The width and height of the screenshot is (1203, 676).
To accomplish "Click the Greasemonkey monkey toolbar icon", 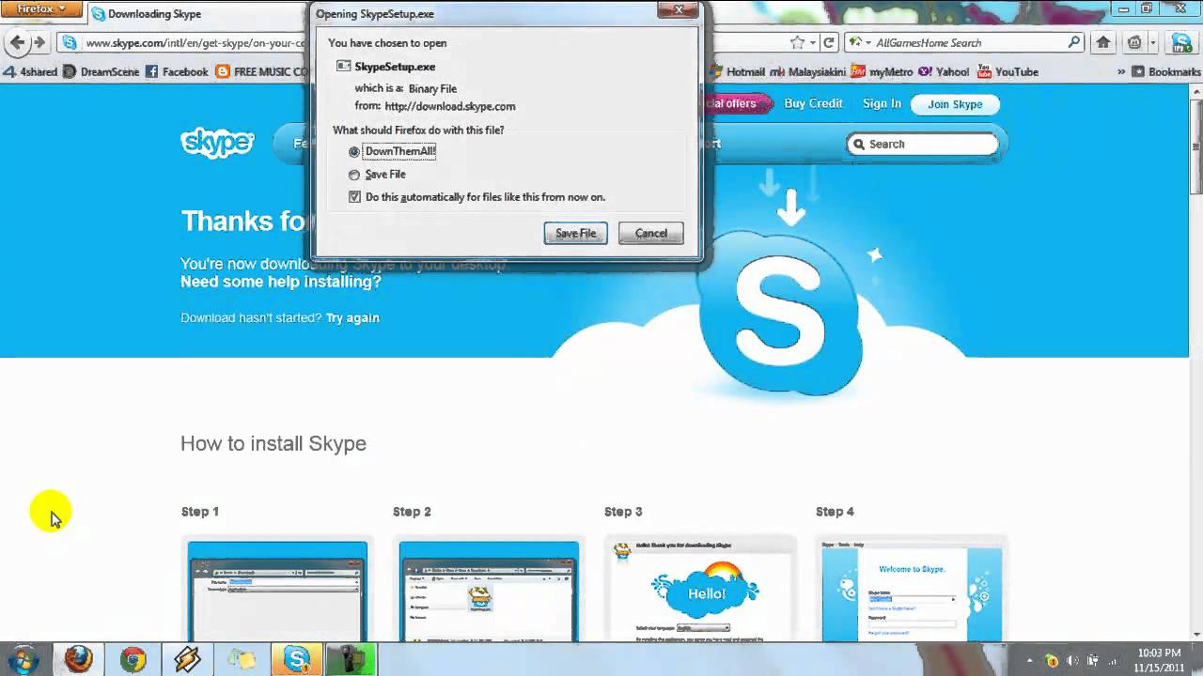I will [1134, 42].
